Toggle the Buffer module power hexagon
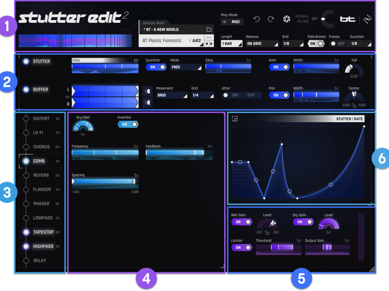Screen dimensions: 389x291 point(26,89)
